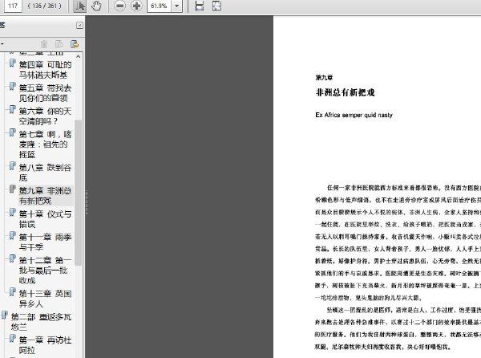Click bookmark icon beside 第五章
481x358 pixels.
(12, 87)
